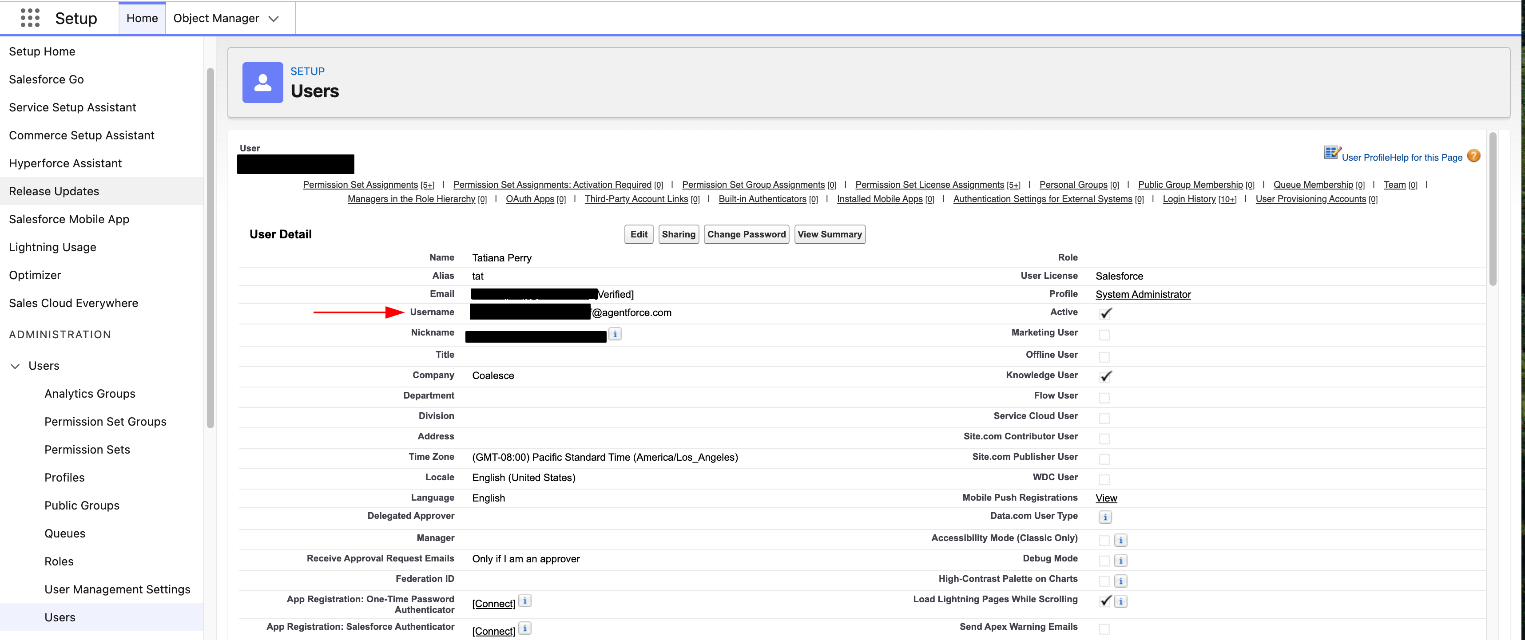1525x640 pixels.
Task: Uncheck the Active checkbox
Action: [x=1105, y=313]
